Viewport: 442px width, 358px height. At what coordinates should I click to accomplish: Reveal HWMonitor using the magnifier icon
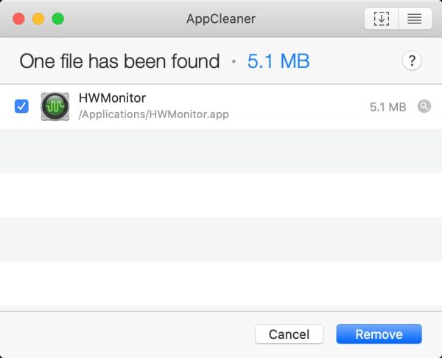pyautogui.click(x=424, y=107)
